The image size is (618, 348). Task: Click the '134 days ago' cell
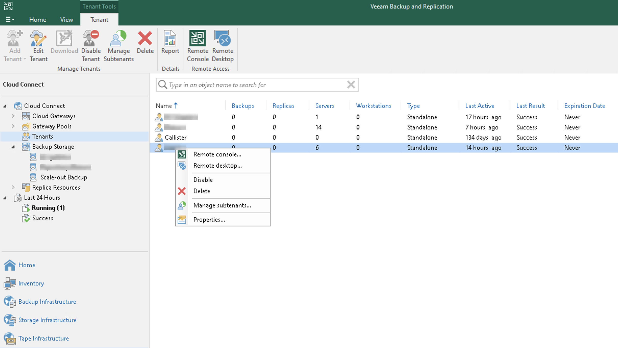pos(483,138)
